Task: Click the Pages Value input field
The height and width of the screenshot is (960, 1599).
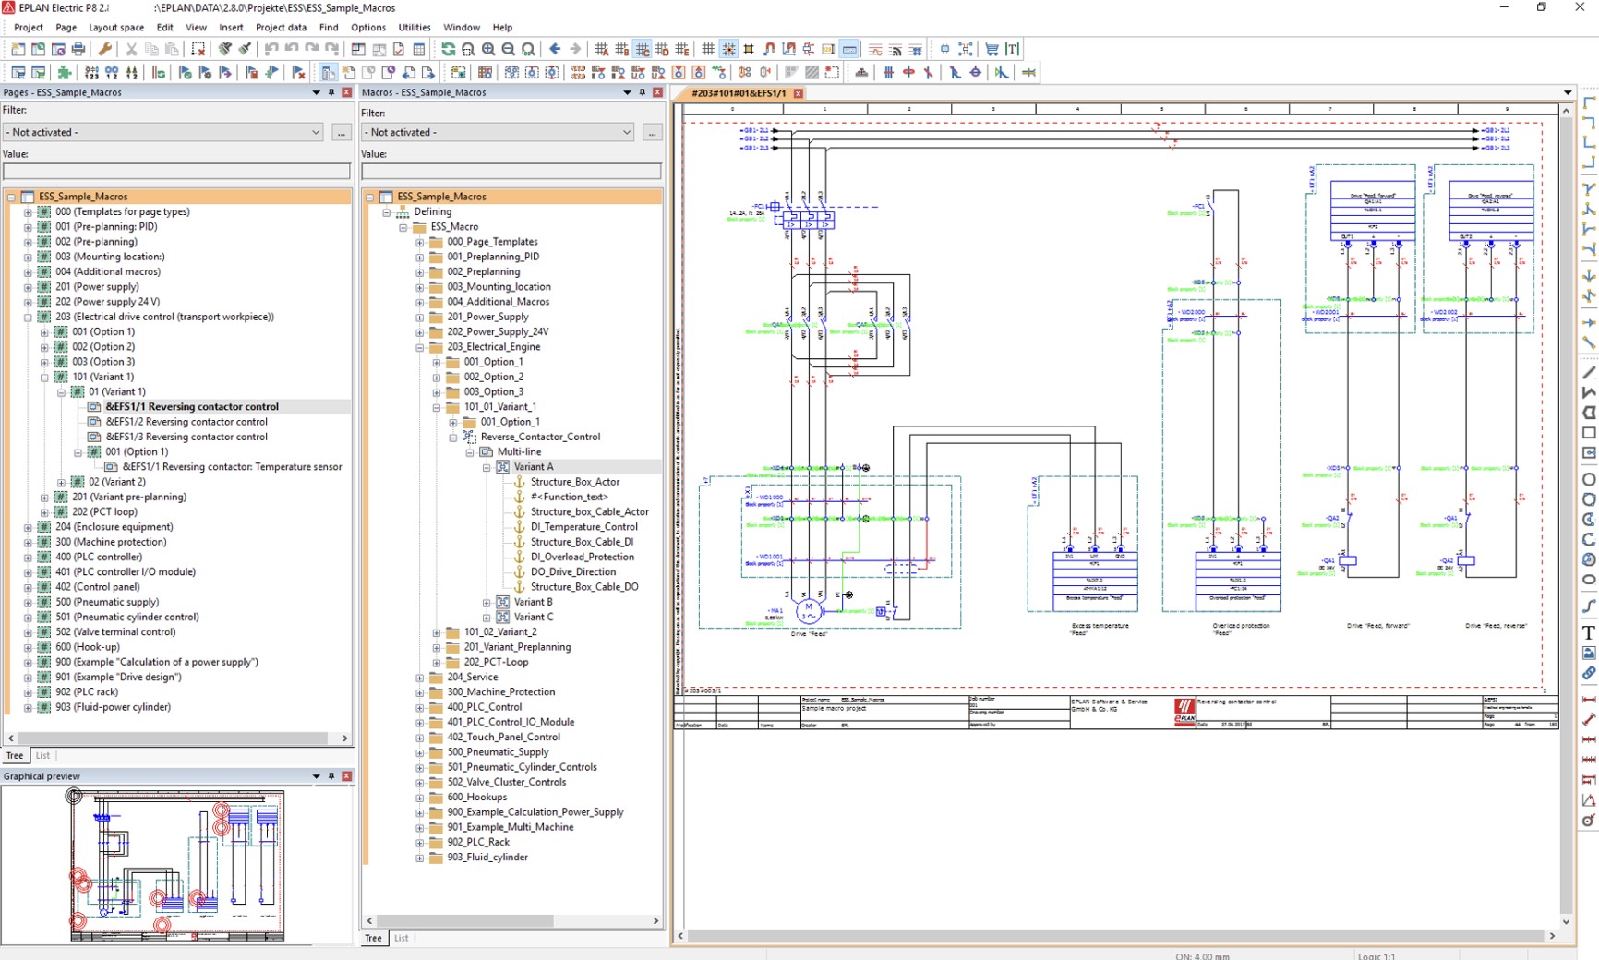Action: (176, 171)
